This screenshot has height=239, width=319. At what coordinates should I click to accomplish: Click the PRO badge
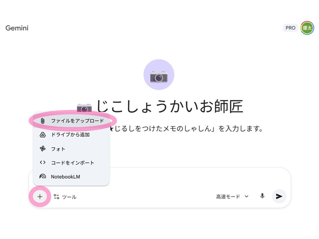(290, 28)
